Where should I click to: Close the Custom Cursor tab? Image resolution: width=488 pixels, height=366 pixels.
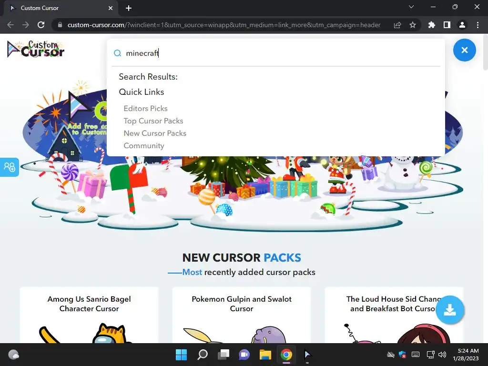111,8
